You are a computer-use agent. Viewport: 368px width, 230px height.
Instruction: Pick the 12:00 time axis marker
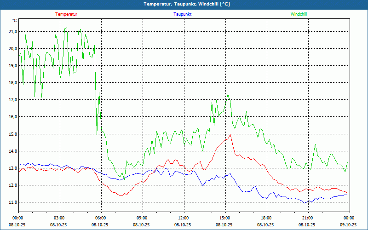click(x=183, y=218)
